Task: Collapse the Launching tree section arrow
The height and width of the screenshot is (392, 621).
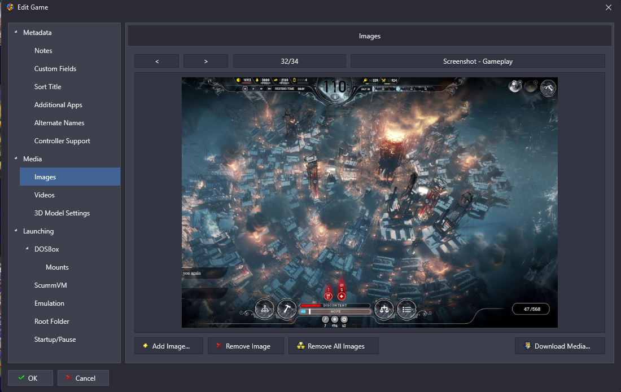Action: [x=16, y=230]
